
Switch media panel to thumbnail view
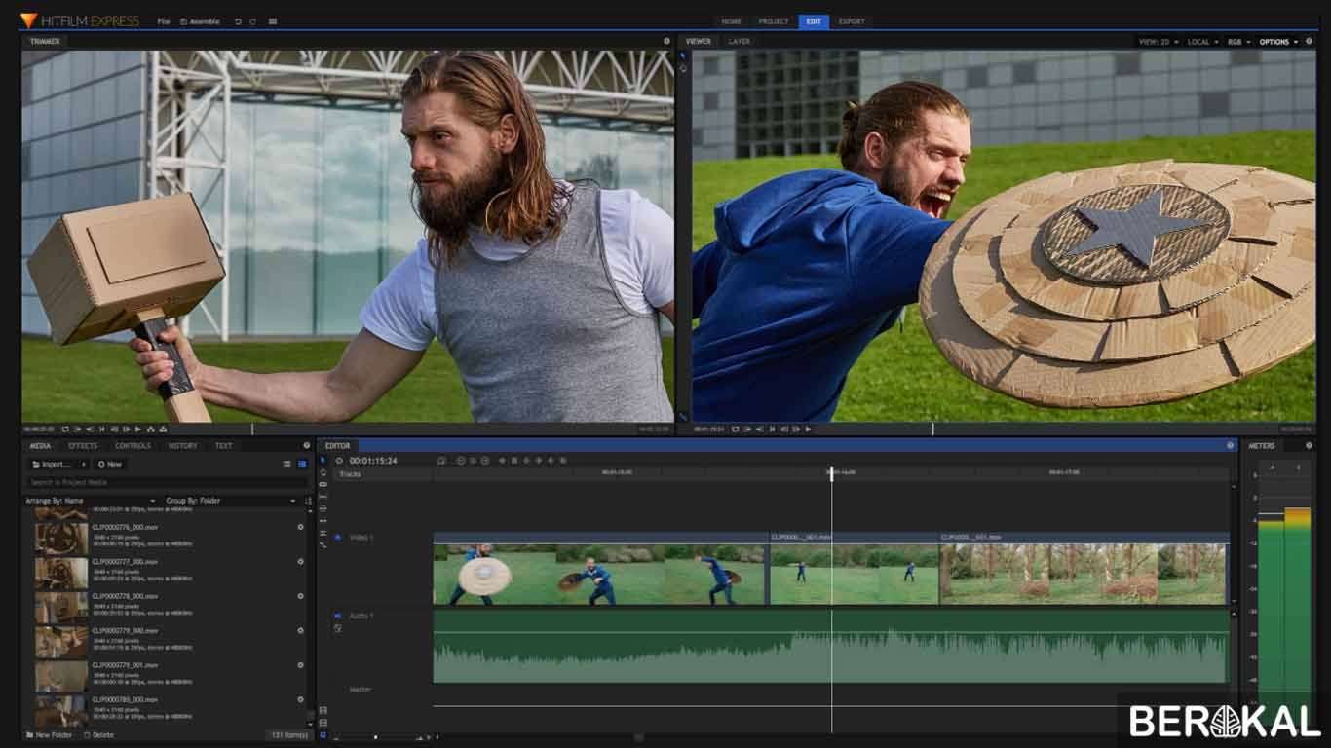coord(302,465)
